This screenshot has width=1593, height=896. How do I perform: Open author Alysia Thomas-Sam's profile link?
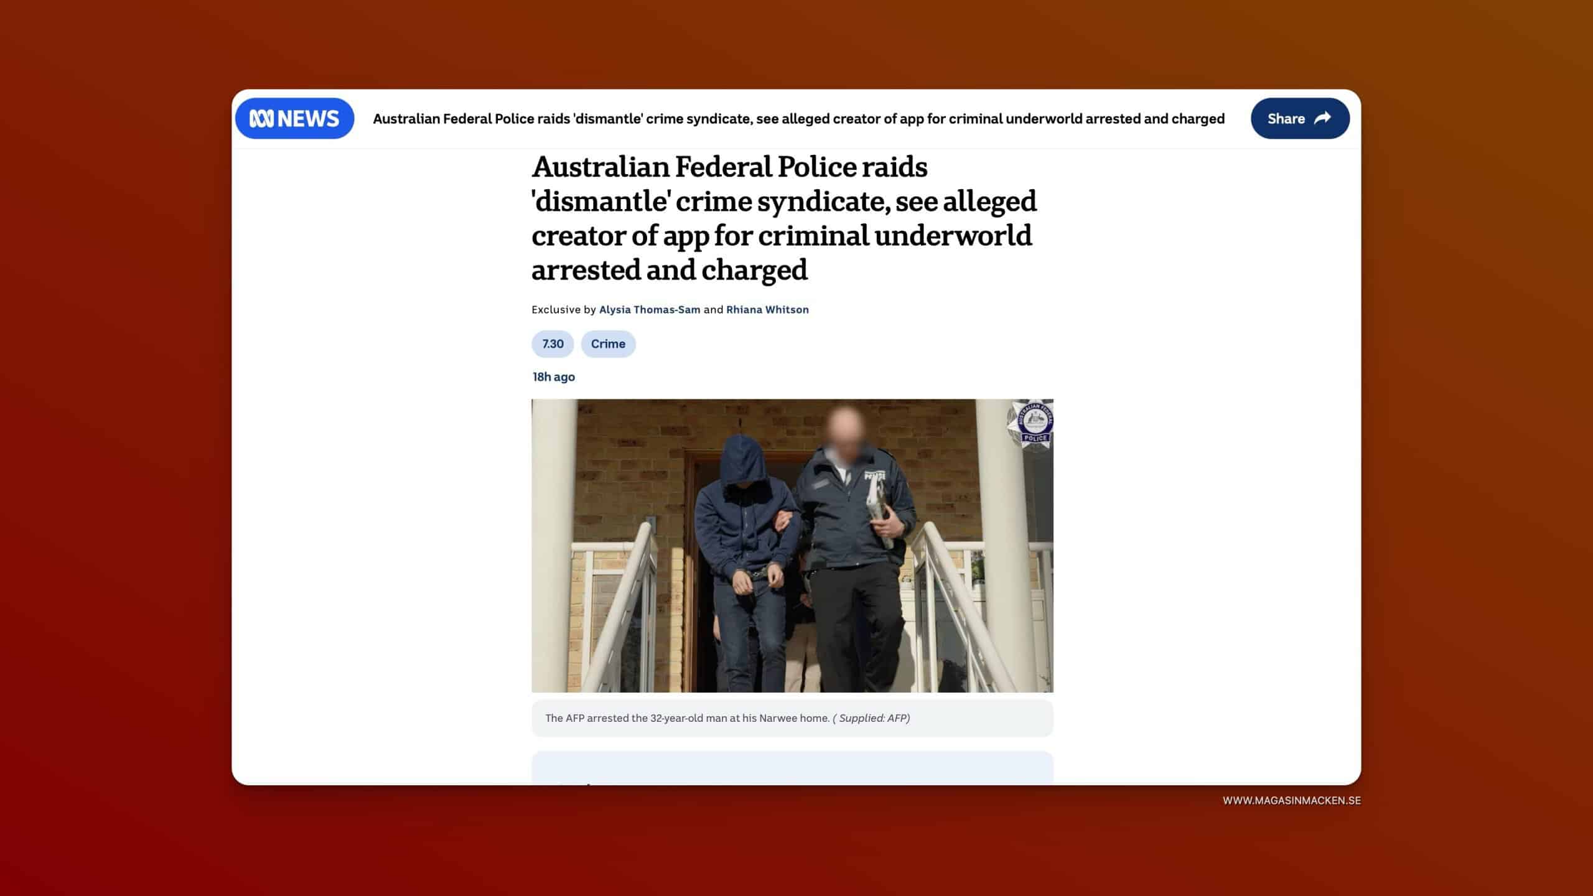(x=650, y=310)
